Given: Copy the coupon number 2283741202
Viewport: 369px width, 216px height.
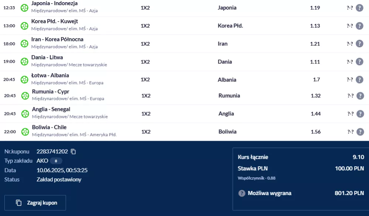Looking at the screenshot, I should tap(73, 151).
